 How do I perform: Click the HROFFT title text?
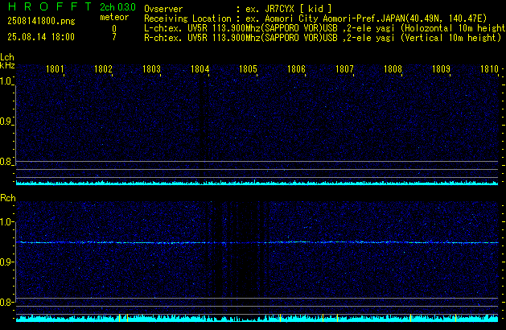point(50,6)
